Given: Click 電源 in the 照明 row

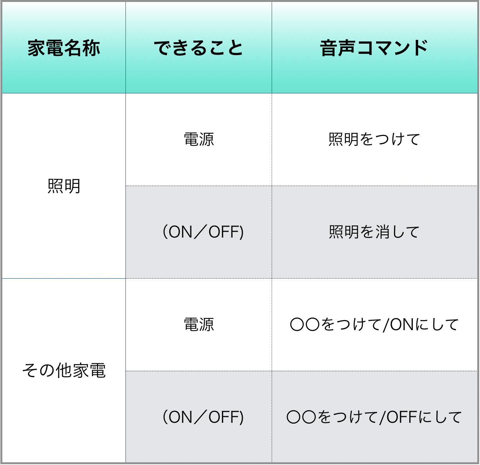Looking at the screenshot, I should [x=199, y=139].
